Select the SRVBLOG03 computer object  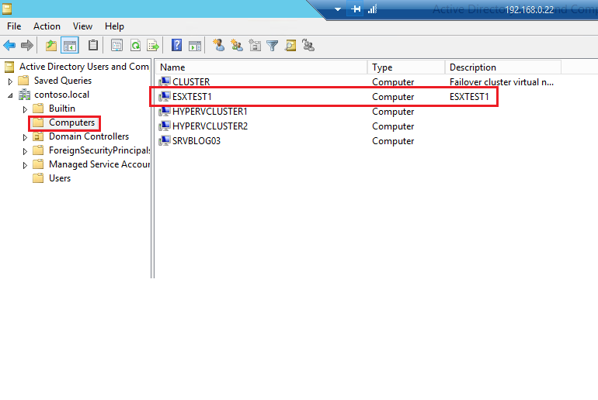[196, 141]
